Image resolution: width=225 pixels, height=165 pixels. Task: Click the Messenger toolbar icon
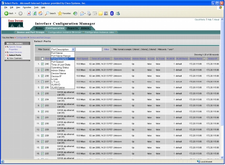118,13
